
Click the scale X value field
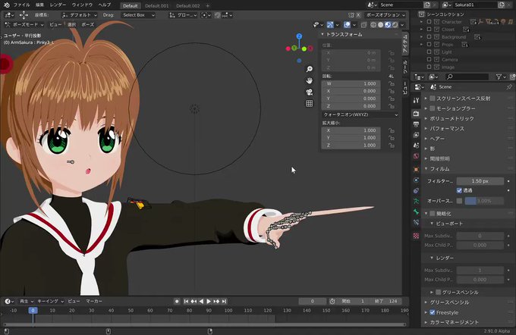tap(351, 130)
